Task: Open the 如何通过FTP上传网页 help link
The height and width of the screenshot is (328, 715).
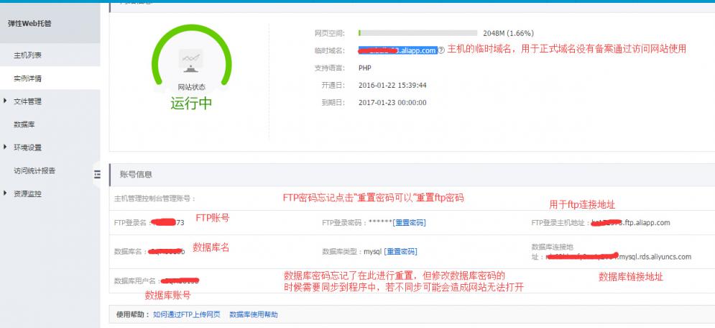Action: click(188, 314)
